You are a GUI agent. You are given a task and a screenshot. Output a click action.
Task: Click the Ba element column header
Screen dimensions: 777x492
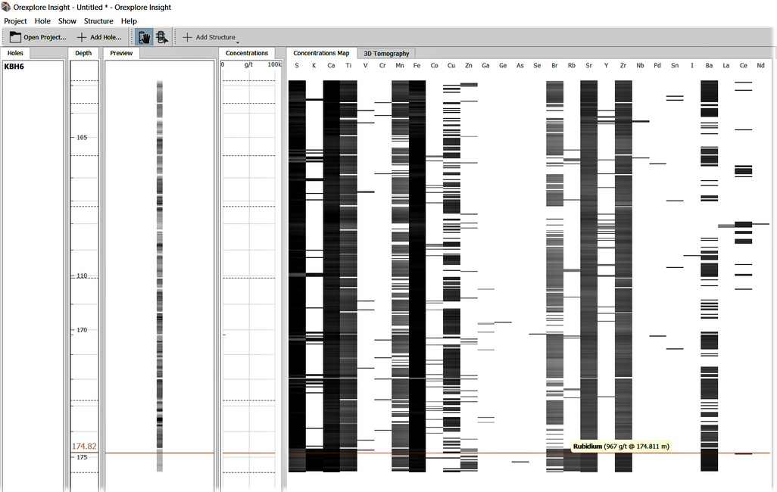709,65
